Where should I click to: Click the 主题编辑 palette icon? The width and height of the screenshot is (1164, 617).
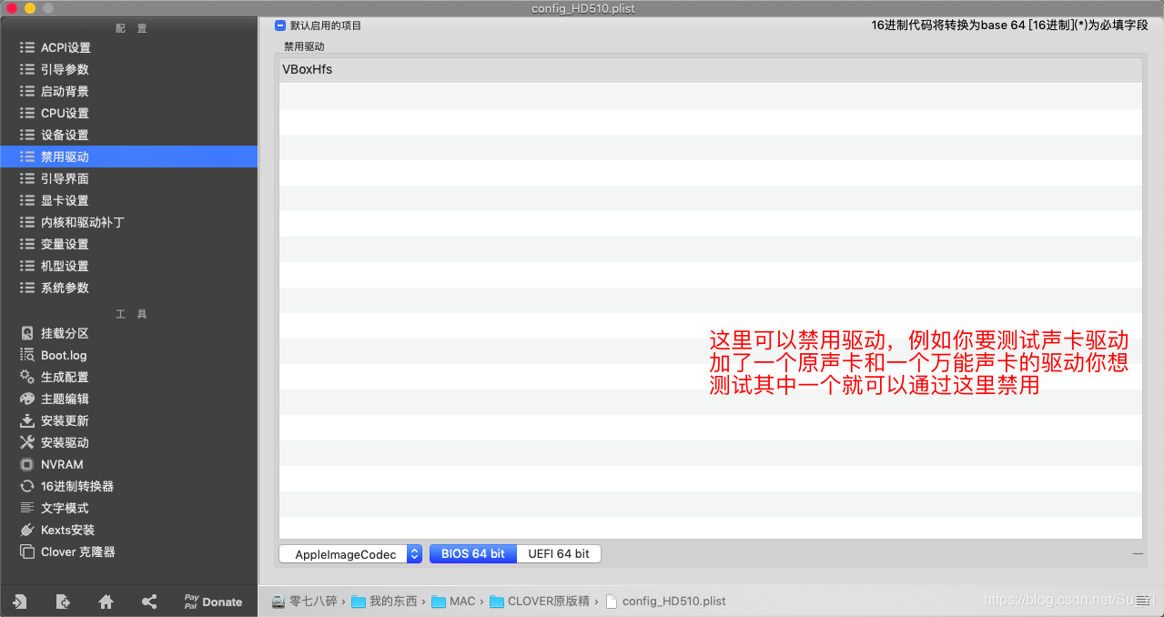27,399
